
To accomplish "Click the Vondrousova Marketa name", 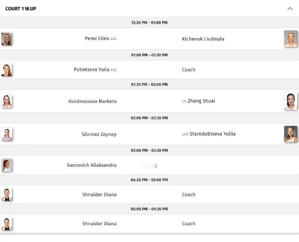I will (x=92, y=101).
